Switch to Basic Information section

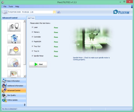(x=14, y=81)
